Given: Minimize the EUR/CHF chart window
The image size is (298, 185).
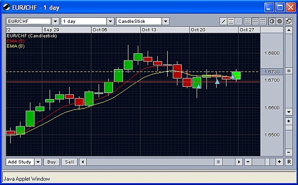Looking at the screenshot, I should 269,8.
